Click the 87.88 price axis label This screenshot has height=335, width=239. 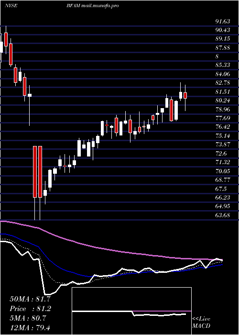(x=223, y=48)
